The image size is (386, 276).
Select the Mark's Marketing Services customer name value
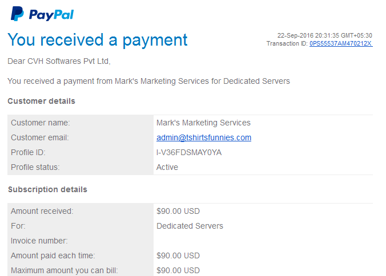tap(203, 123)
